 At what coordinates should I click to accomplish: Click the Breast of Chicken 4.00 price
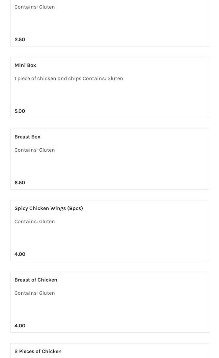20,326
